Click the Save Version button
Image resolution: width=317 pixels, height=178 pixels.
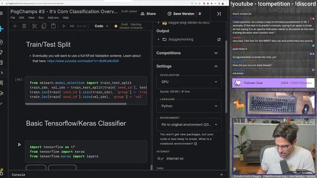(x=181, y=14)
